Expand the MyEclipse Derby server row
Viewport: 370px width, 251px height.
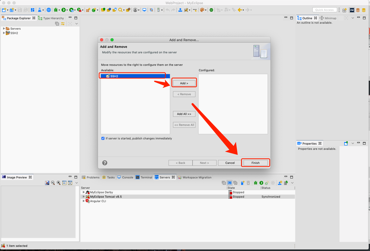click(x=84, y=192)
